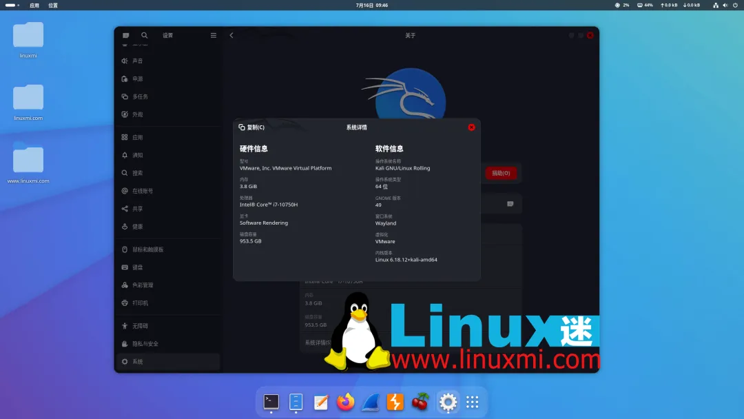Click the Wayland windowing system value
The image size is (744, 419).
(x=385, y=223)
